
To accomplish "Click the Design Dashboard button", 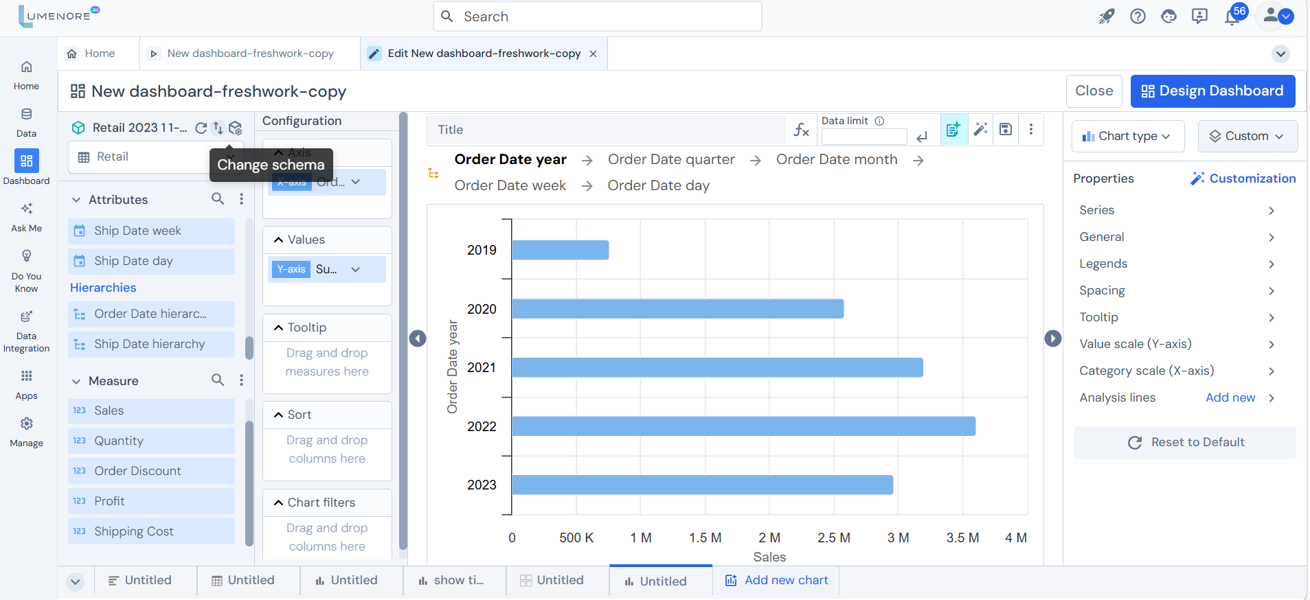I will [x=1212, y=91].
